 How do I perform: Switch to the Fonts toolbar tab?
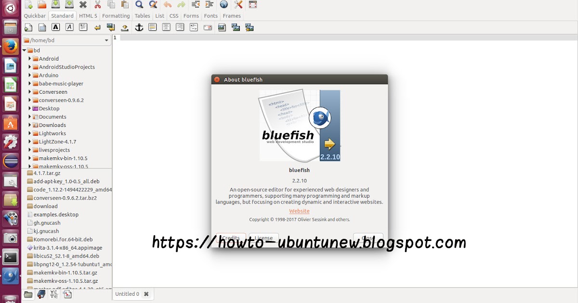pos(210,15)
